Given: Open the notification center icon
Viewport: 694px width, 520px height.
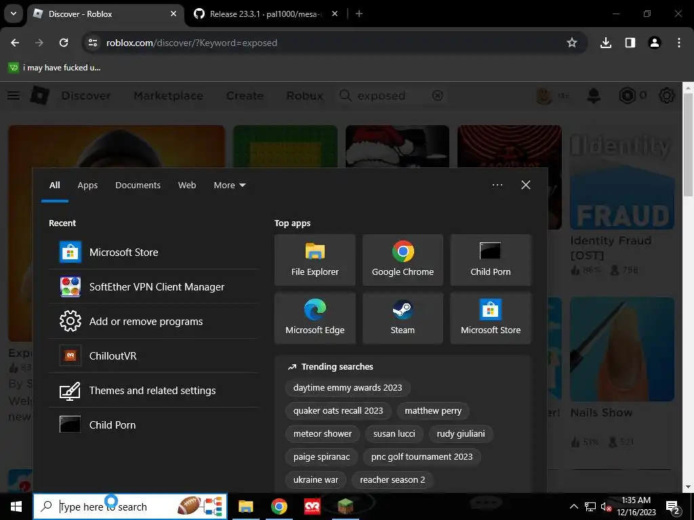Looking at the screenshot, I should (x=673, y=507).
